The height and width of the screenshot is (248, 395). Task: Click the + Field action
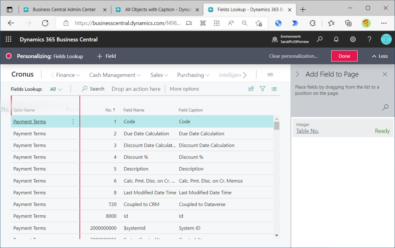point(106,56)
